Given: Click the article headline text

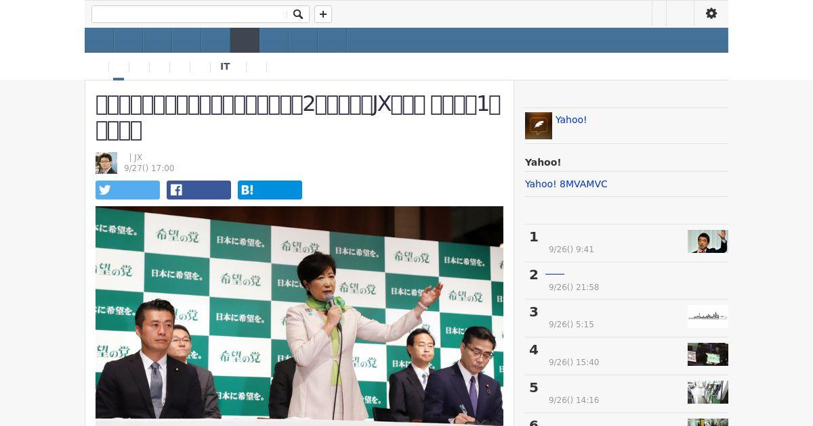Looking at the screenshot, I should 298,117.
